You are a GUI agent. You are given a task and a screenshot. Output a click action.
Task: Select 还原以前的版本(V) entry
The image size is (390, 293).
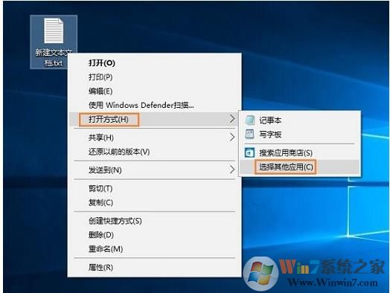click(x=119, y=152)
